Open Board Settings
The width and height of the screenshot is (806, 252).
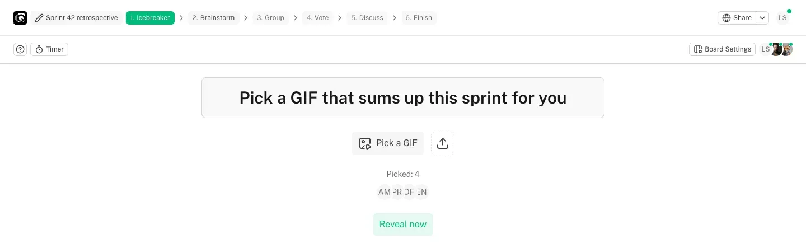(722, 49)
